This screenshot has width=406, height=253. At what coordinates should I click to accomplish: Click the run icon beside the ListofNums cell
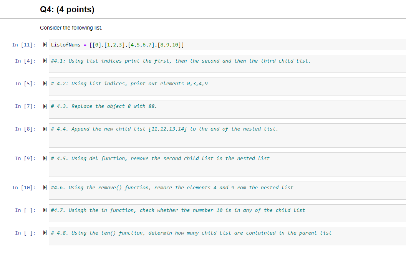click(x=45, y=45)
